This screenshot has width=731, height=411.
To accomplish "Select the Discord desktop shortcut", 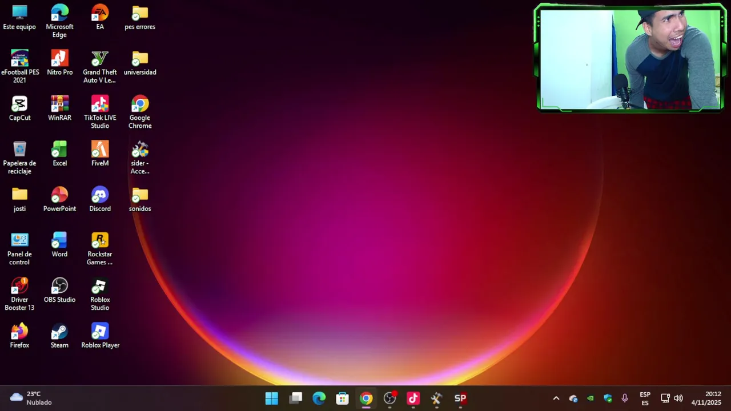I will click(100, 200).
